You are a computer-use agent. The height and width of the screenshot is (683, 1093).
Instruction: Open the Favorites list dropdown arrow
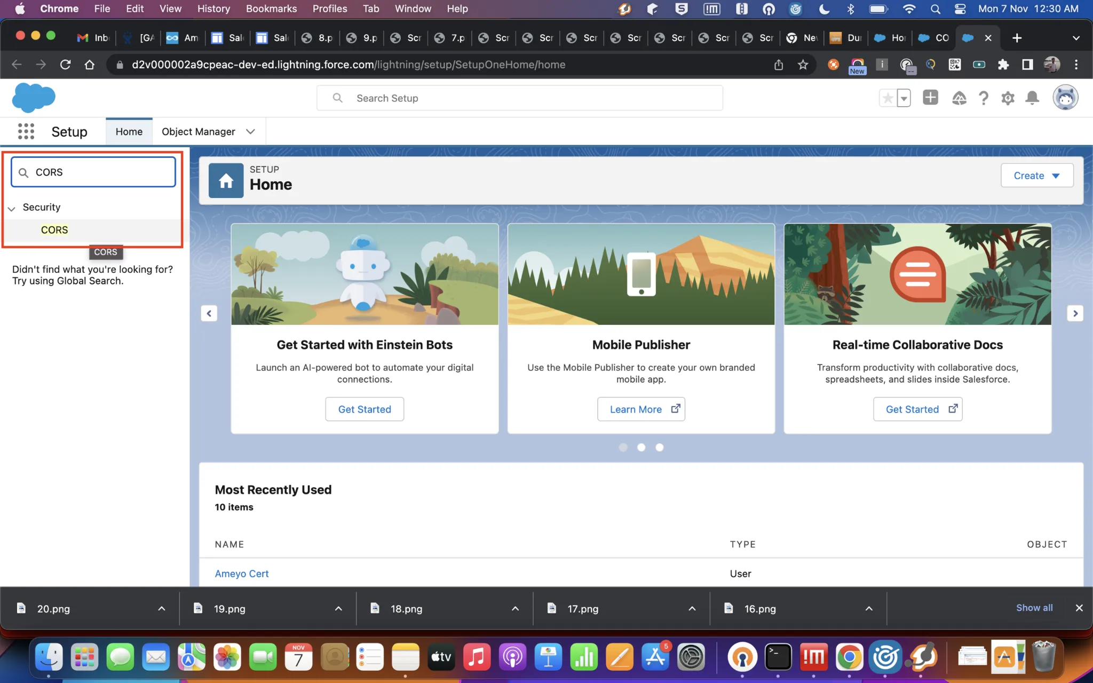click(904, 98)
